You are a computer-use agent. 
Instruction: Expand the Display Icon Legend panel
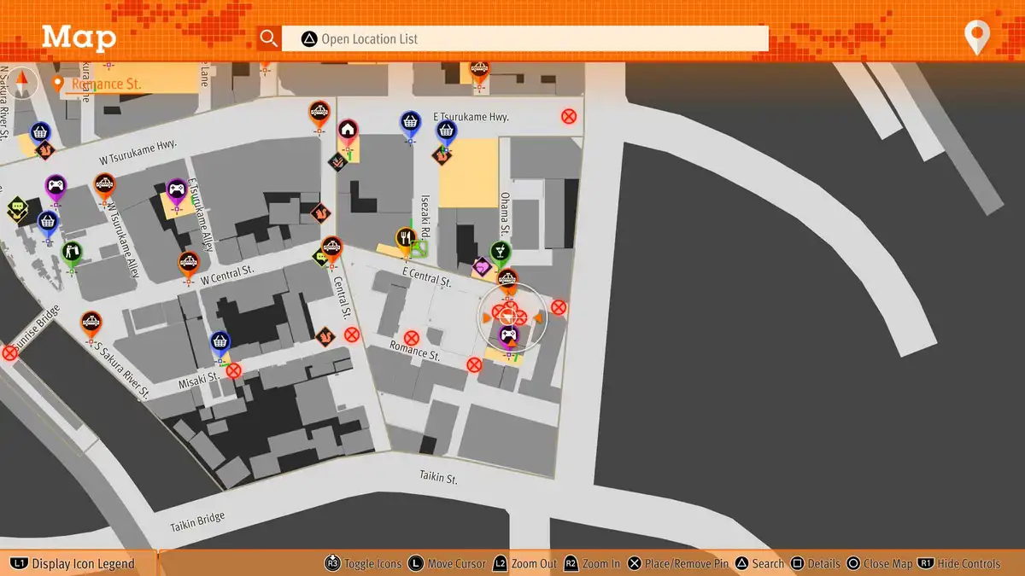pos(73,563)
